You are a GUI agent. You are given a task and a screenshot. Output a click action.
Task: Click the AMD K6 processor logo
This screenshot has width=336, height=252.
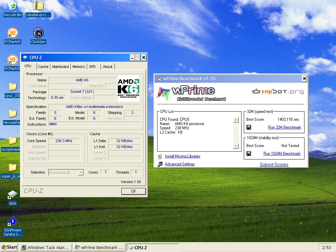coord(128,88)
